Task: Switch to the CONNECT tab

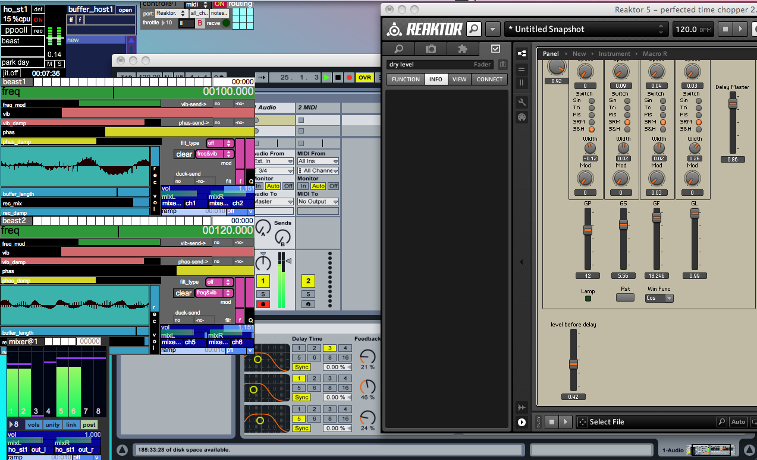Action: click(x=489, y=79)
